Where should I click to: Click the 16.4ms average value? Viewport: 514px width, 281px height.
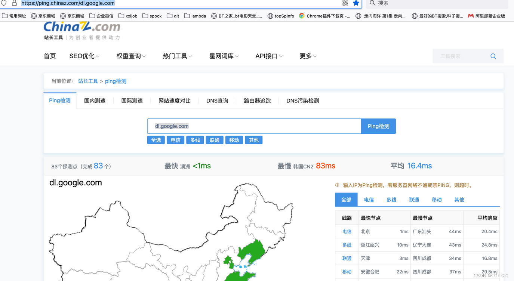(x=419, y=166)
